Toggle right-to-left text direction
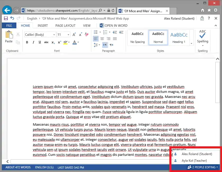This screenshot has width=222, height=172. [x=111, y=45]
